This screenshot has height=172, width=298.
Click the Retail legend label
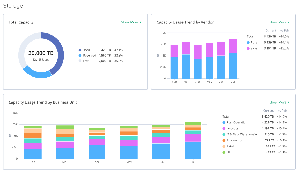(230, 146)
